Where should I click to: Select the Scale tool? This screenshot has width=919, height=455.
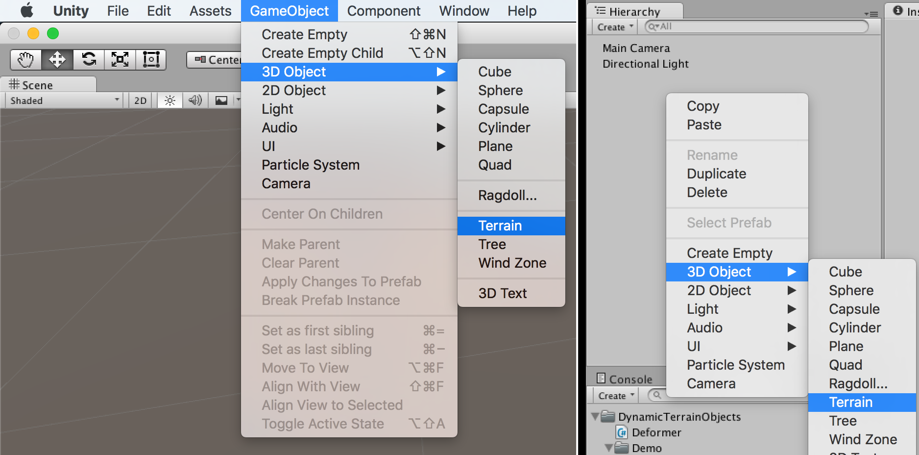[x=120, y=60]
